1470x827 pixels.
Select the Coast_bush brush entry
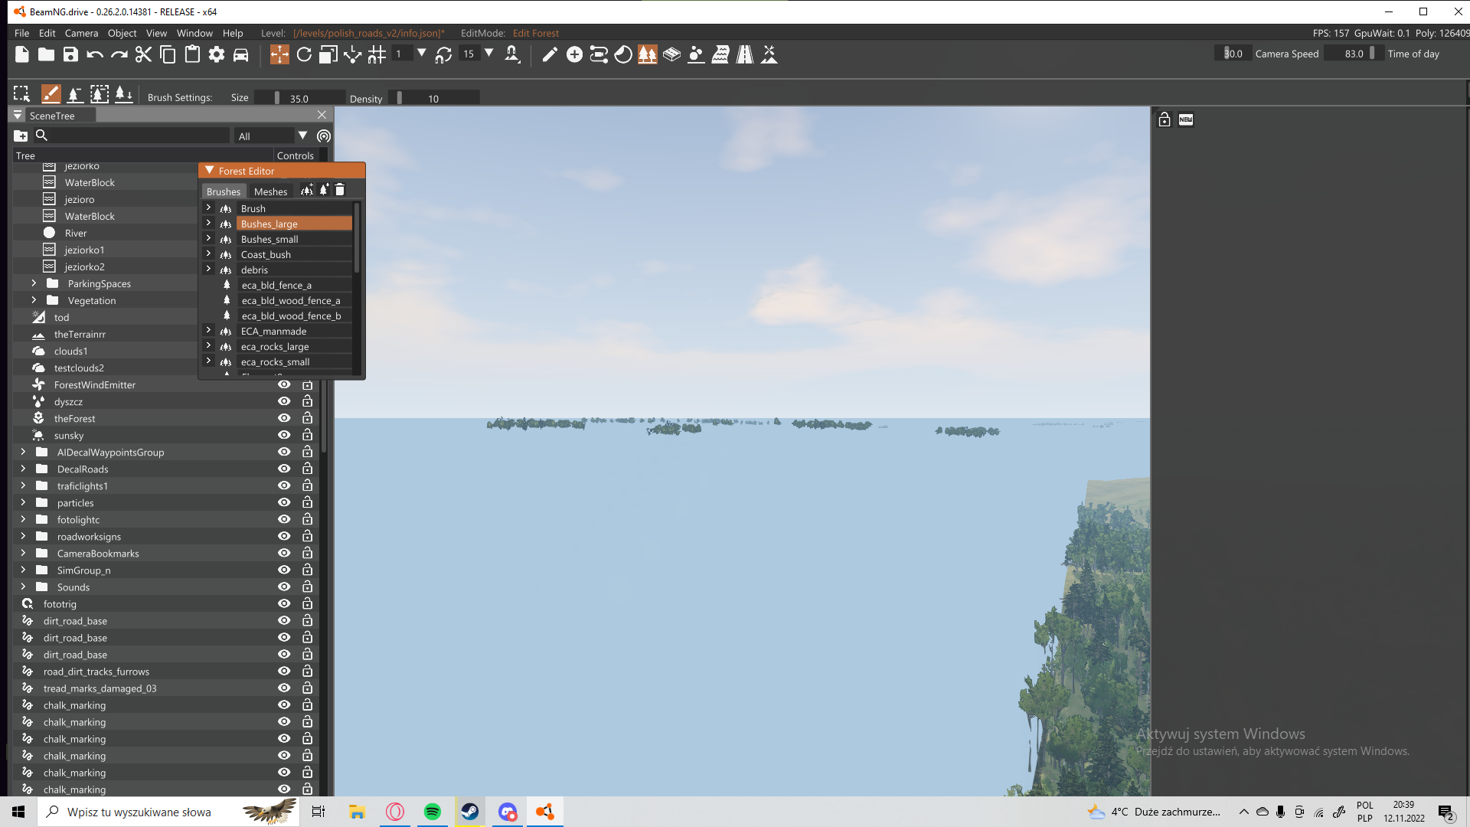pos(266,254)
